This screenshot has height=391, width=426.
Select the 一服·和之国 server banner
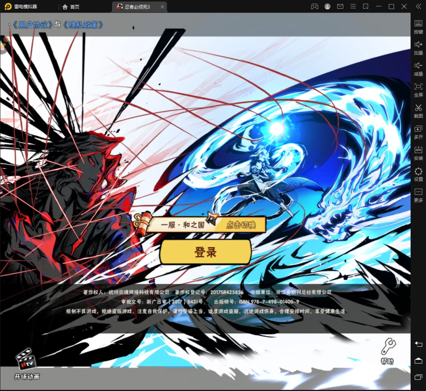click(x=182, y=225)
